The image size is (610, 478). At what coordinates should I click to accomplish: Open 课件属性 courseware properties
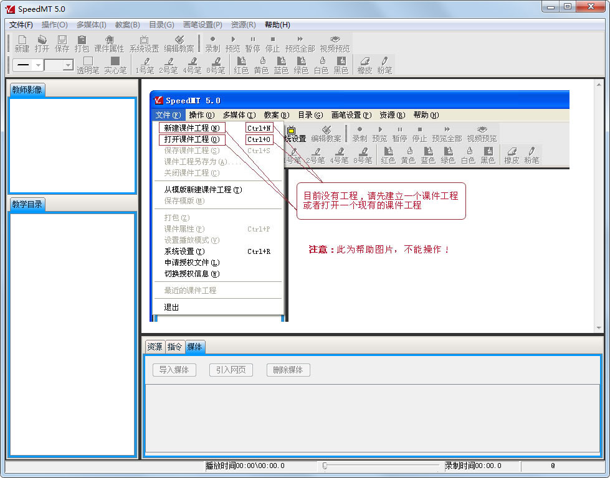pos(109,44)
